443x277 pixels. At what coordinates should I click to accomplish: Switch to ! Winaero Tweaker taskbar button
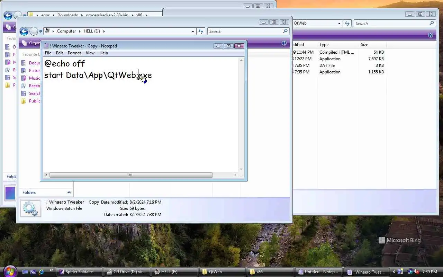pos(367,272)
